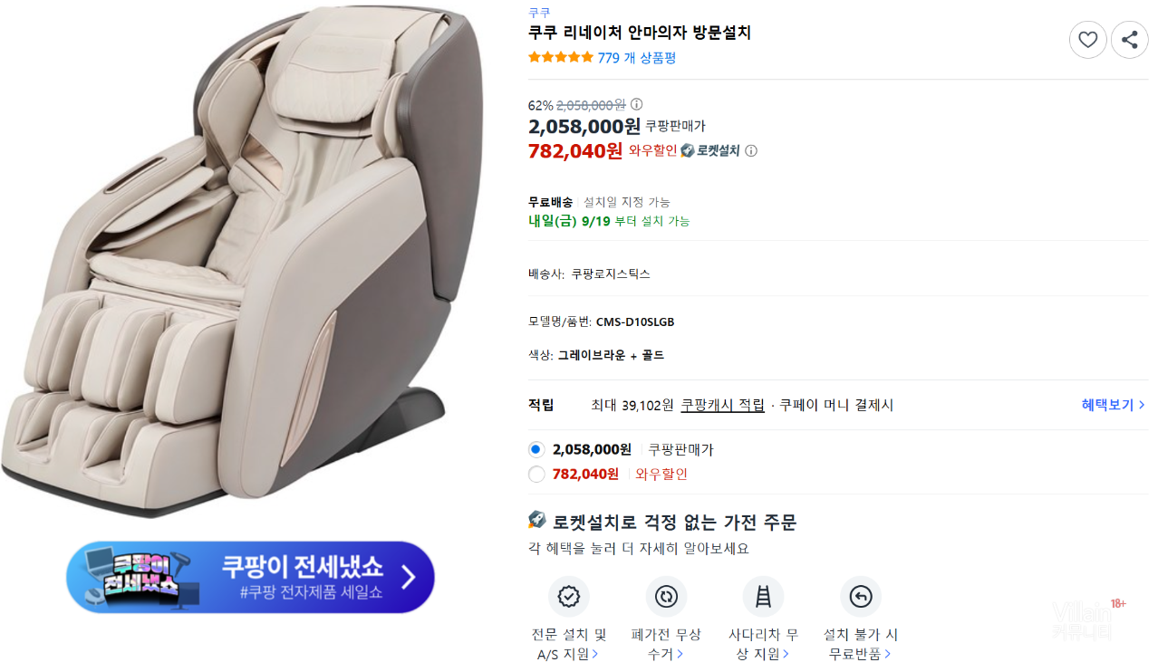Expand 전문 설치 및 A/S 지원 details
The height and width of the screenshot is (672, 1158).
[569, 644]
